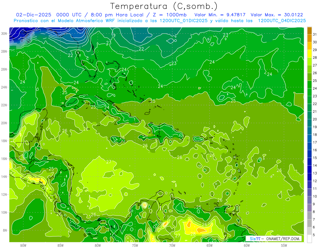Viewport: 322px width, 249px height.
Task: Click the "15" label on the color scale
Action: [315, 158]
